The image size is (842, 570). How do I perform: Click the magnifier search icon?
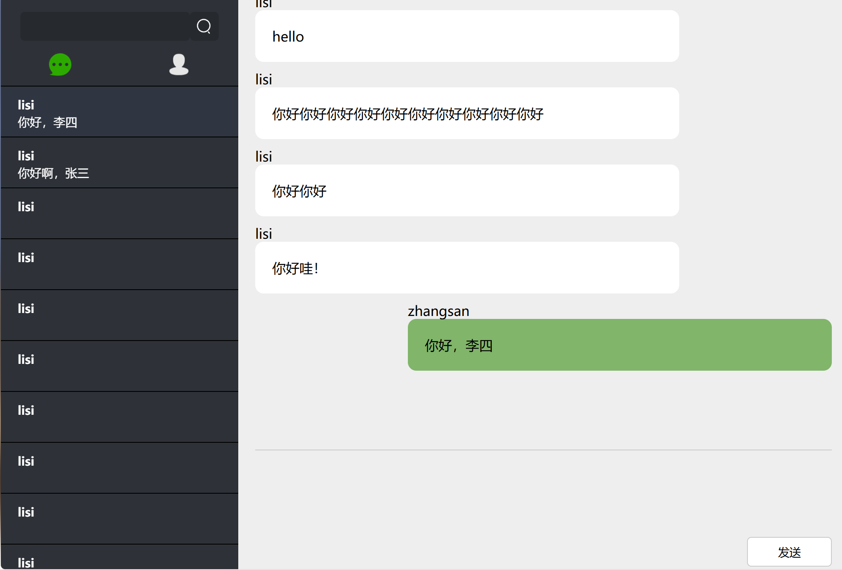pos(204,26)
